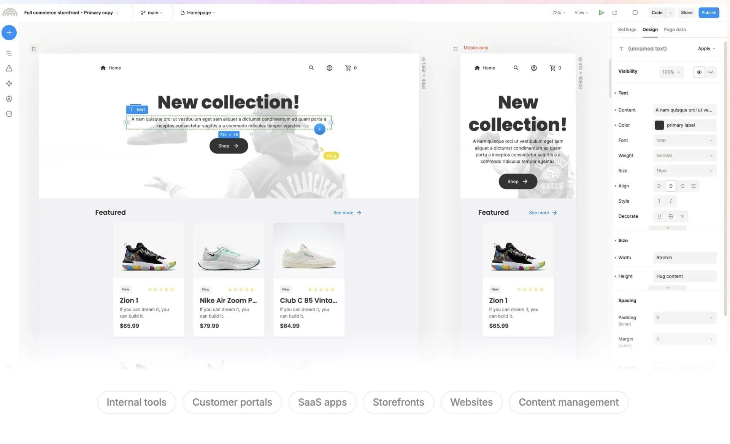Screen dimensions: 730x444
Task: Set visibility to visible with eye icon
Action: [699, 72]
